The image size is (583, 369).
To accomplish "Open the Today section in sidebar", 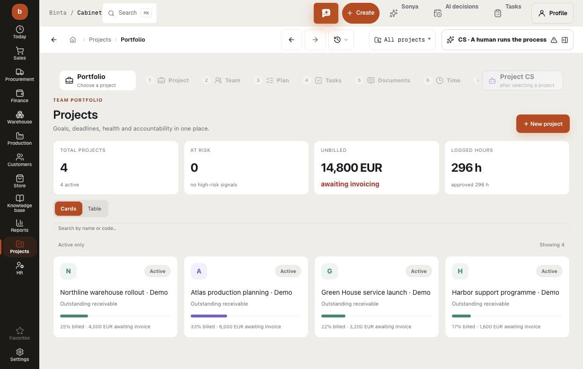I will point(19,32).
